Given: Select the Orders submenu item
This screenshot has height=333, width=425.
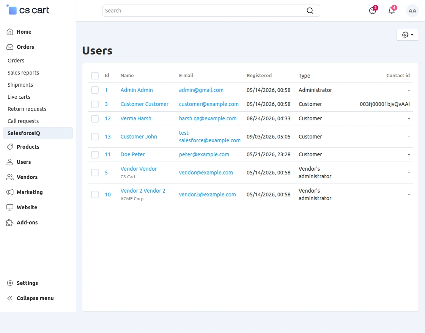Looking at the screenshot, I should (x=16, y=61).
